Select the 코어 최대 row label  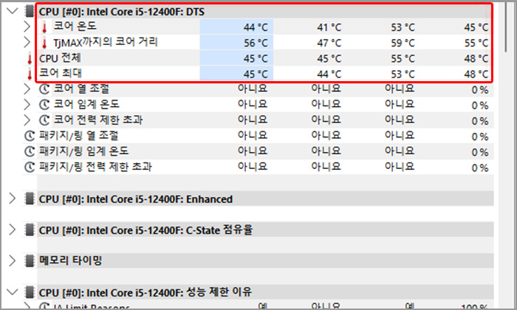click(61, 73)
